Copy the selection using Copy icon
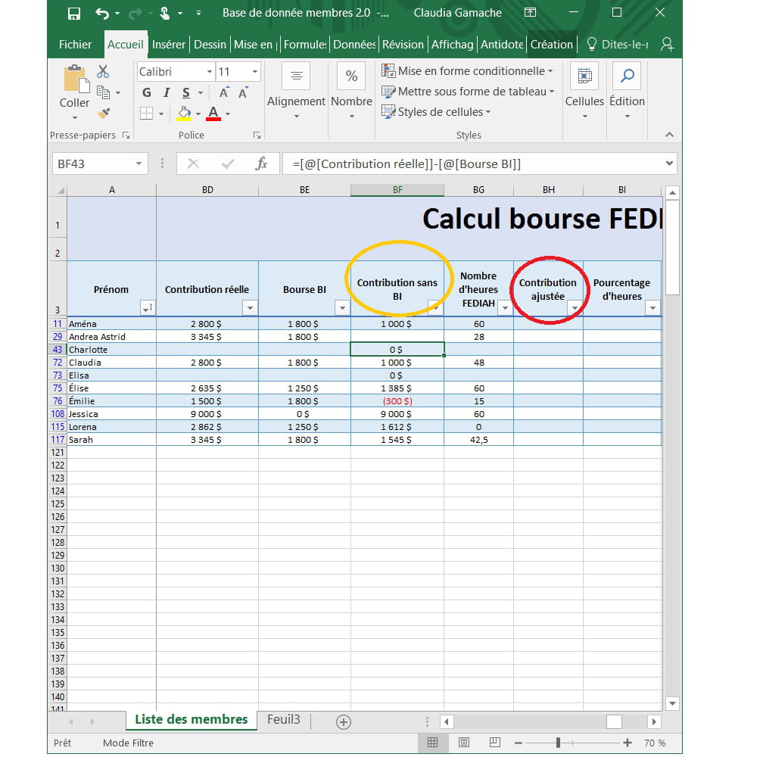The height and width of the screenshot is (757, 763). [x=103, y=92]
